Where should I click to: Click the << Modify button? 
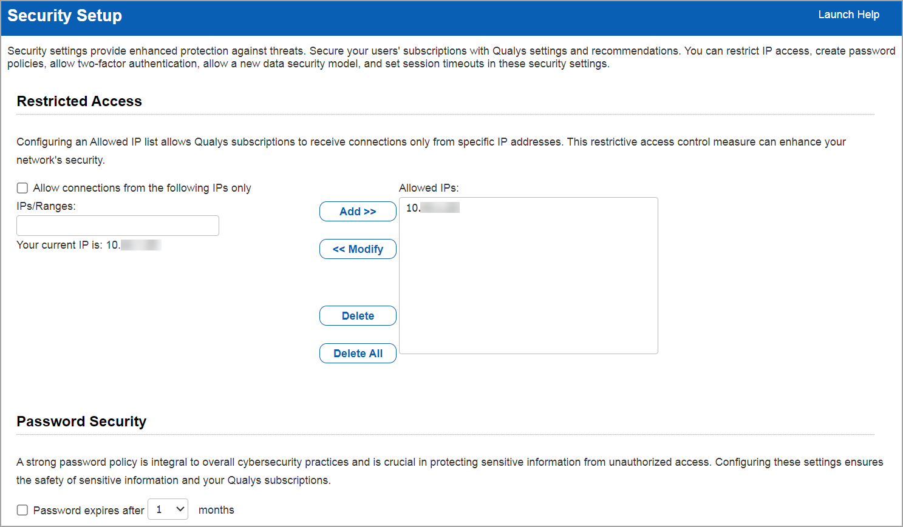tap(358, 249)
